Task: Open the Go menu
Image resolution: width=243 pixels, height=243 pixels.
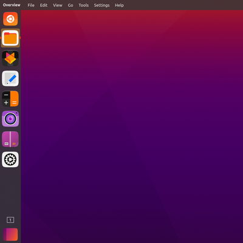Action: point(70,5)
